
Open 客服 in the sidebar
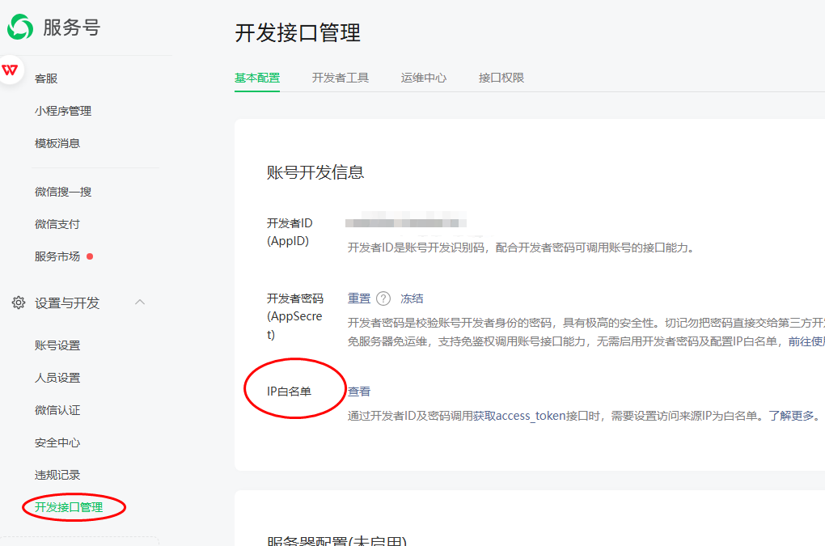click(x=46, y=78)
